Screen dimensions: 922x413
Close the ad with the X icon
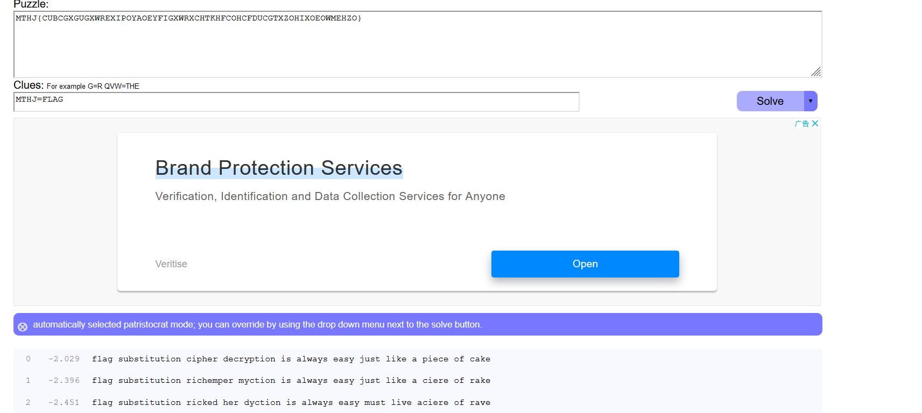pos(815,123)
